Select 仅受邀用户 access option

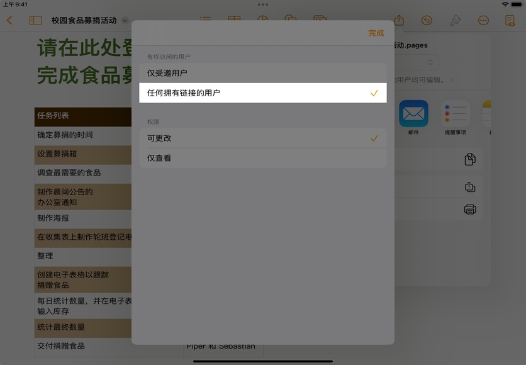[x=262, y=73]
